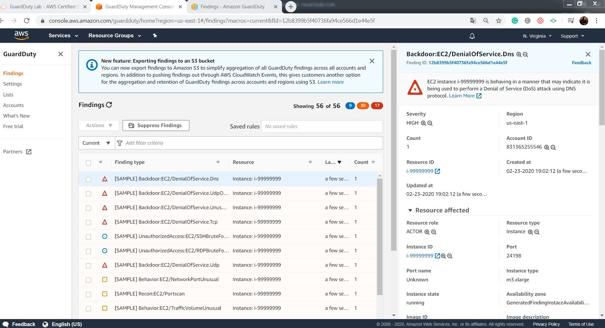Open Accounts in GuardDuty sidebar
Image resolution: width=605 pixels, height=328 pixels.
[x=13, y=105]
